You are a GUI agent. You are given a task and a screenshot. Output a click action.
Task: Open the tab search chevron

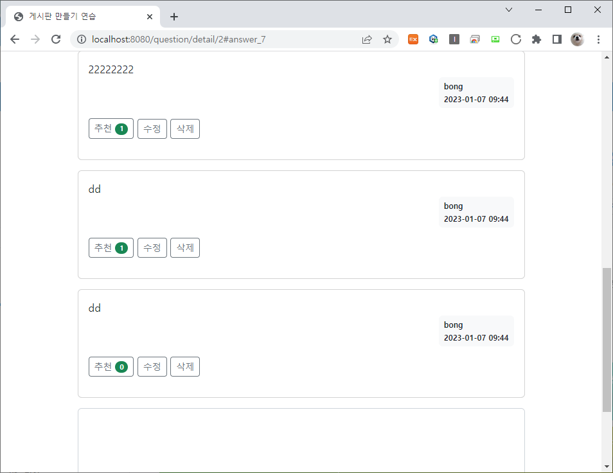click(x=509, y=10)
